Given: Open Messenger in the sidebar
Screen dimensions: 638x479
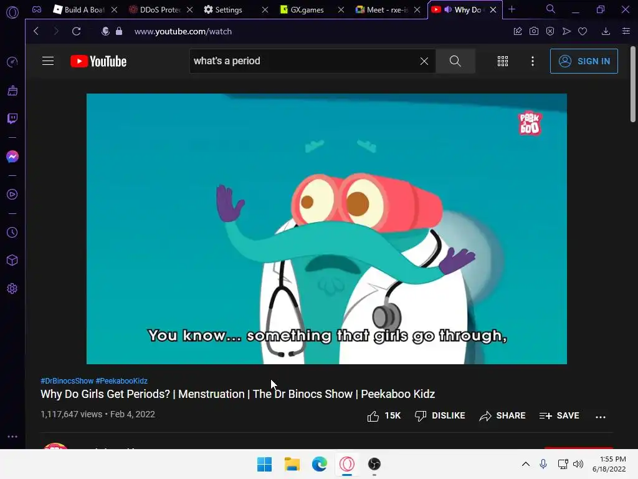Looking at the screenshot, I should coord(12,157).
